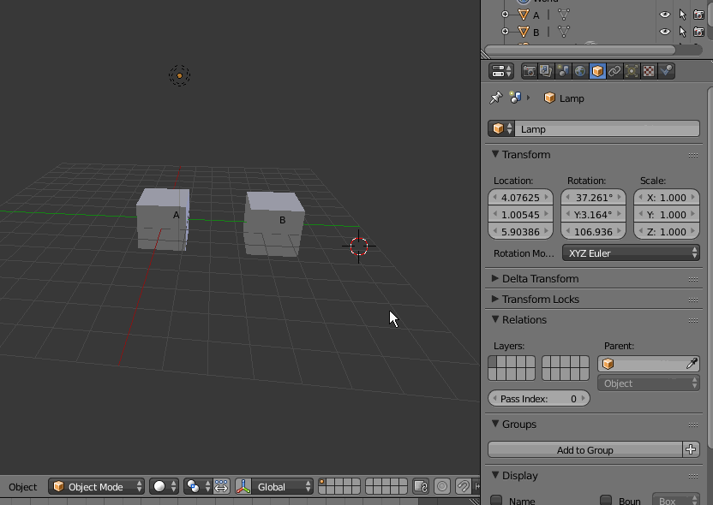Open the pivot point dropdown
This screenshot has width=713, height=505.
pyautogui.click(x=198, y=486)
